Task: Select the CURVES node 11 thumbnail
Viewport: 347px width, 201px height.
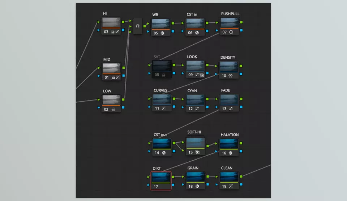Action: point(162,99)
